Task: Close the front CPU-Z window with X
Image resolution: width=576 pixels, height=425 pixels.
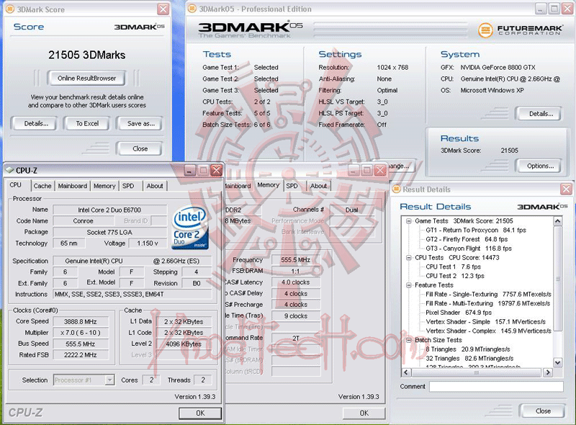Action: pyautogui.click(x=217, y=170)
